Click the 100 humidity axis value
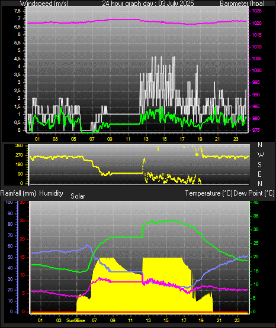This screenshot has height=328, width=276. click(9, 202)
